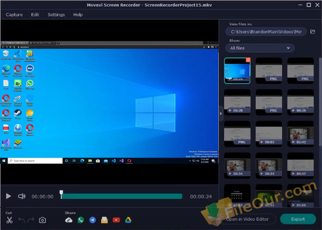322x230 pixels.
Task: Click Microsoft Store icon on previewed taskbar
Action: (x=98, y=161)
